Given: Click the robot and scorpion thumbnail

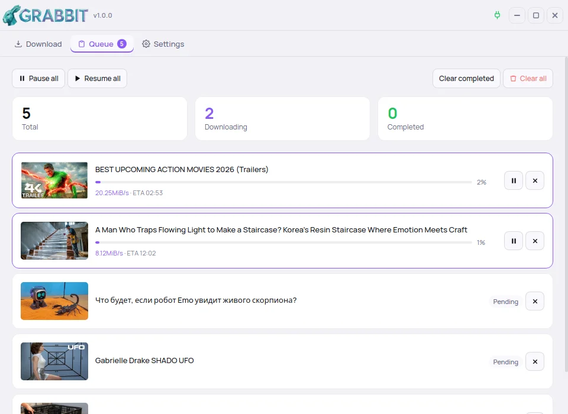Looking at the screenshot, I should click(x=54, y=301).
